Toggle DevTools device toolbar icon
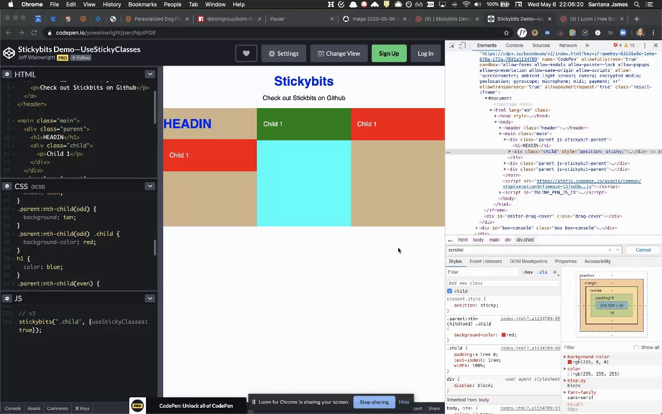This screenshot has width=662, height=414. tap(462, 45)
